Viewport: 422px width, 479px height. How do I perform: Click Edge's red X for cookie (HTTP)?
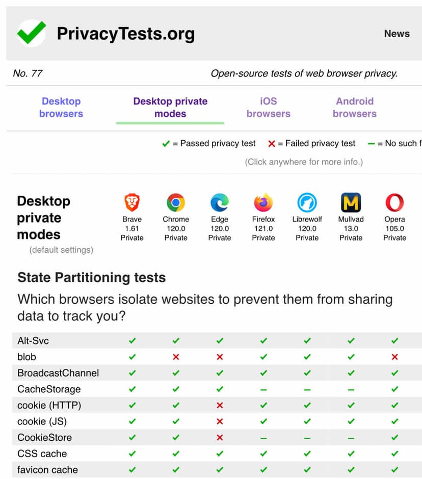220,405
